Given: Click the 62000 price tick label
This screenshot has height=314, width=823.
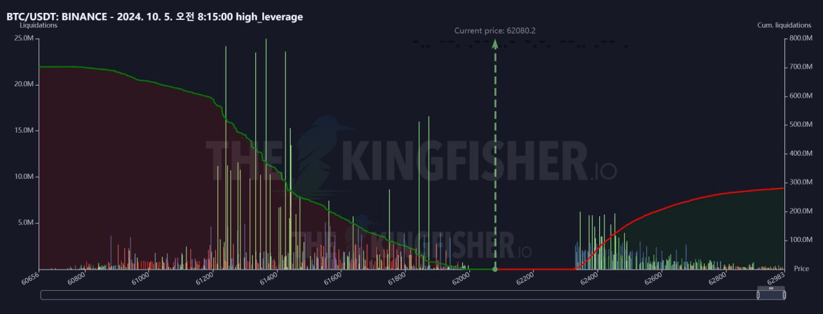Looking at the screenshot, I should coord(461,279).
